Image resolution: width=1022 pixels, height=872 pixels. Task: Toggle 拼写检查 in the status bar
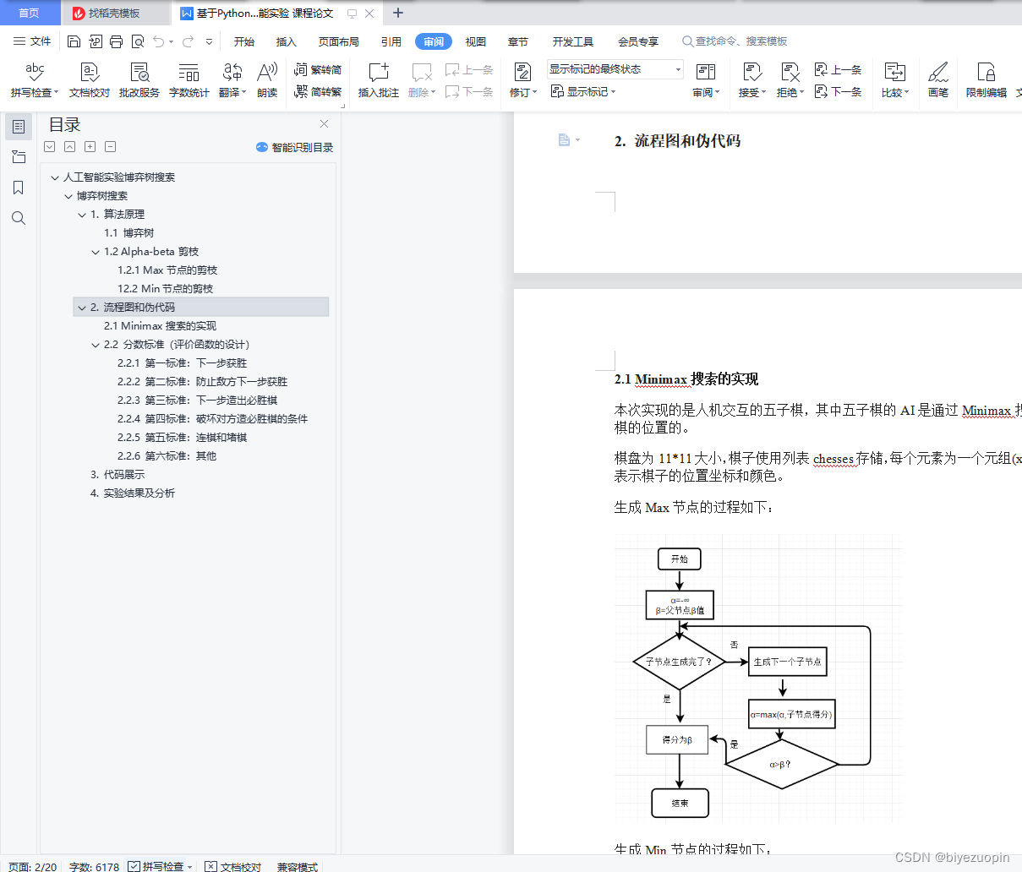[160, 866]
